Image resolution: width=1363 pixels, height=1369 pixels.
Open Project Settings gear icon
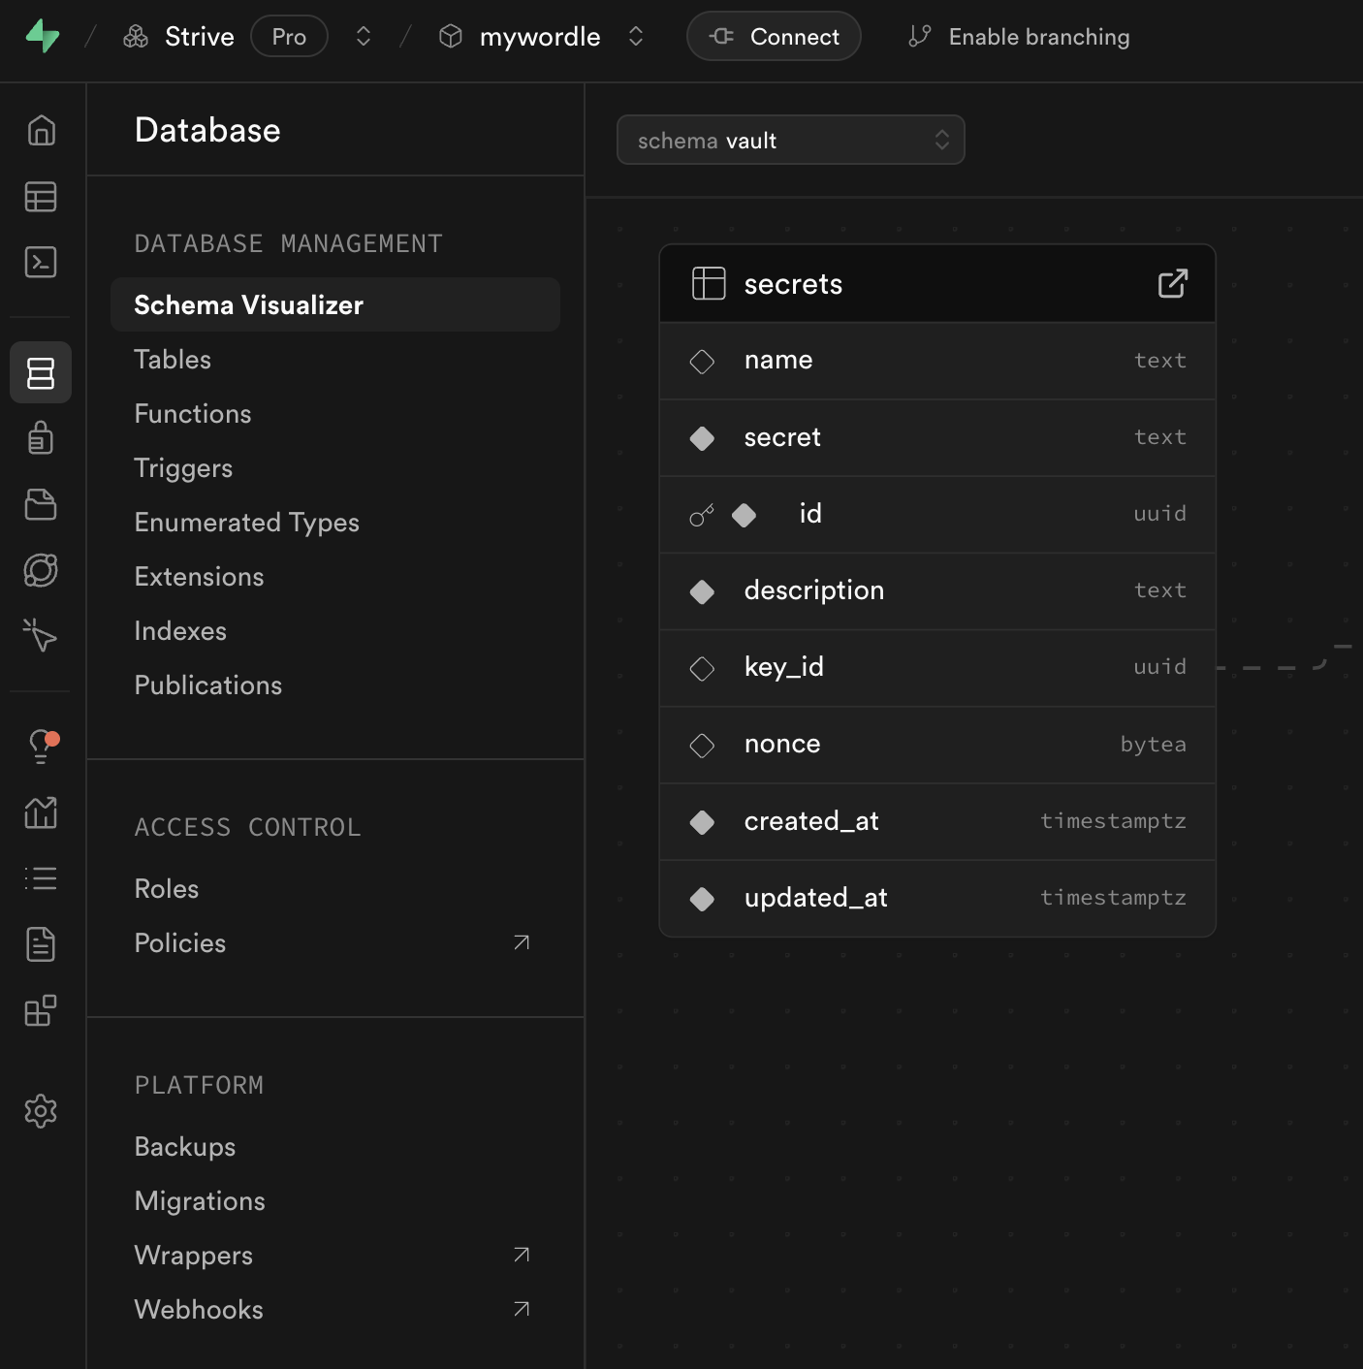pyautogui.click(x=41, y=1111)
